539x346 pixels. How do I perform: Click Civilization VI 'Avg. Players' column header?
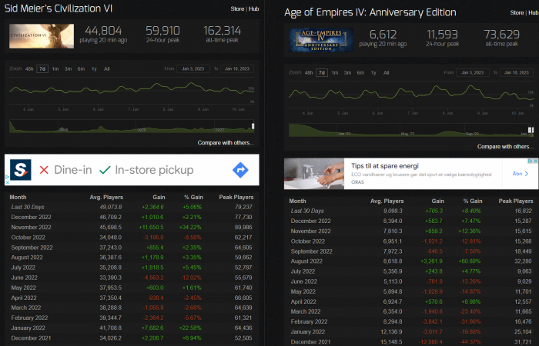tap(106, 198)
